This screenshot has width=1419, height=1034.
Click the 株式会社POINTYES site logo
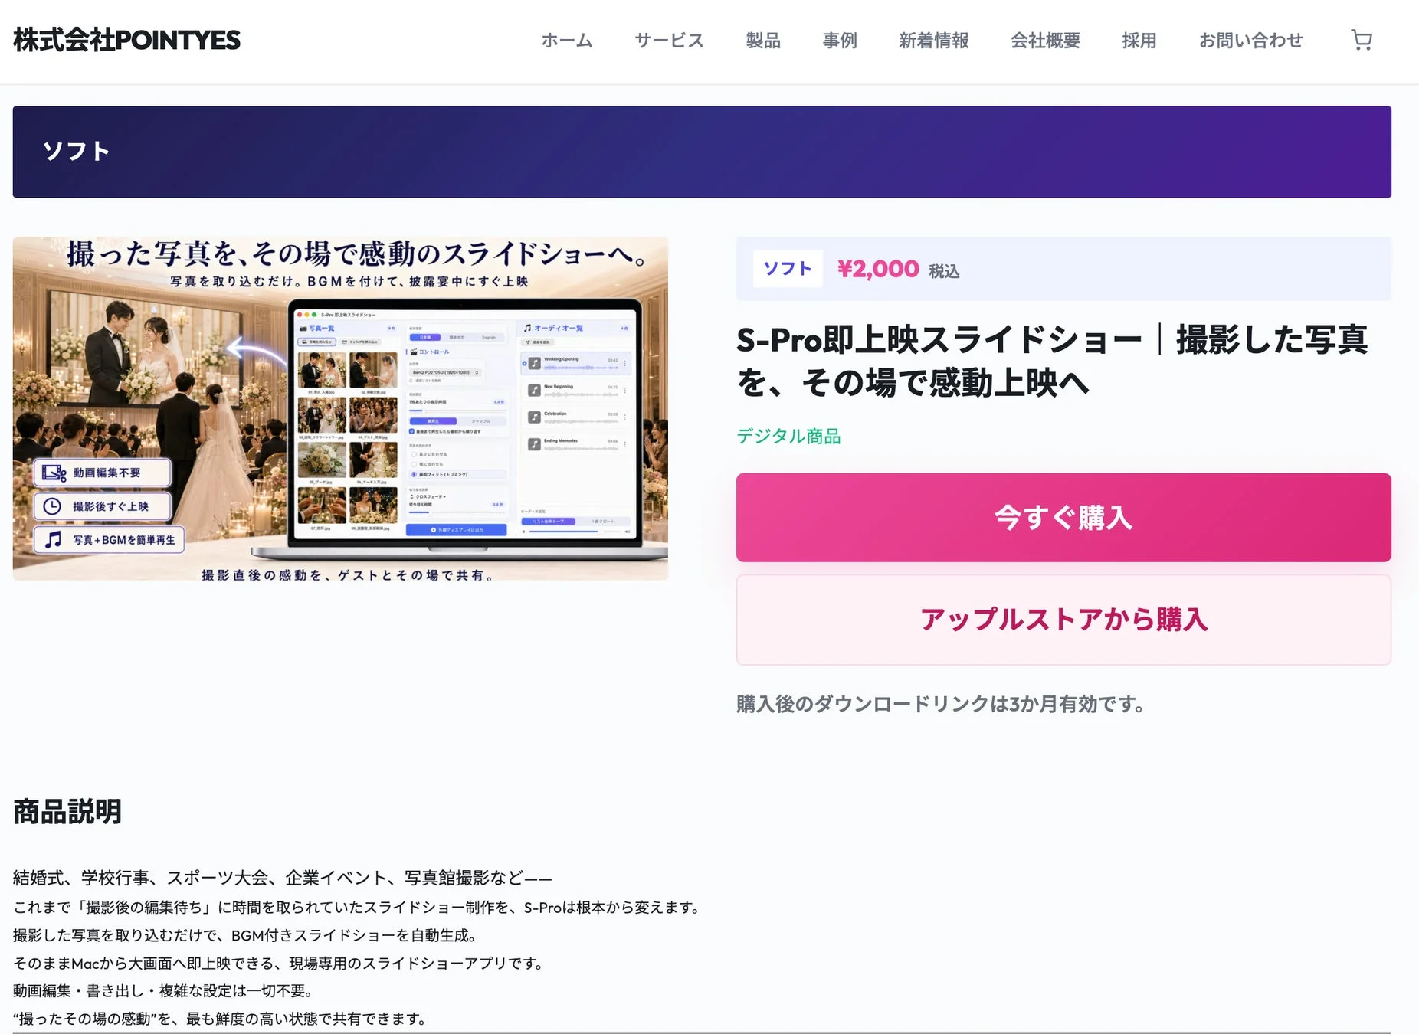click(127, 40)
